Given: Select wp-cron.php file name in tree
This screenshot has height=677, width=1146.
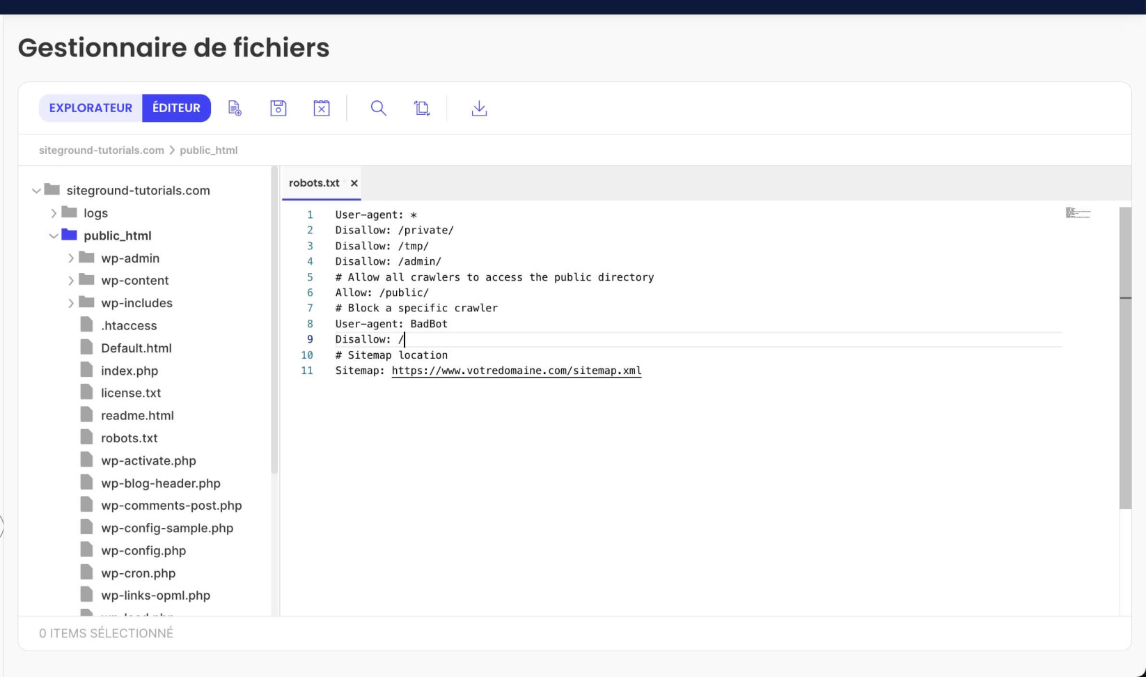Looking at the screenshot, I should point(138,573).
